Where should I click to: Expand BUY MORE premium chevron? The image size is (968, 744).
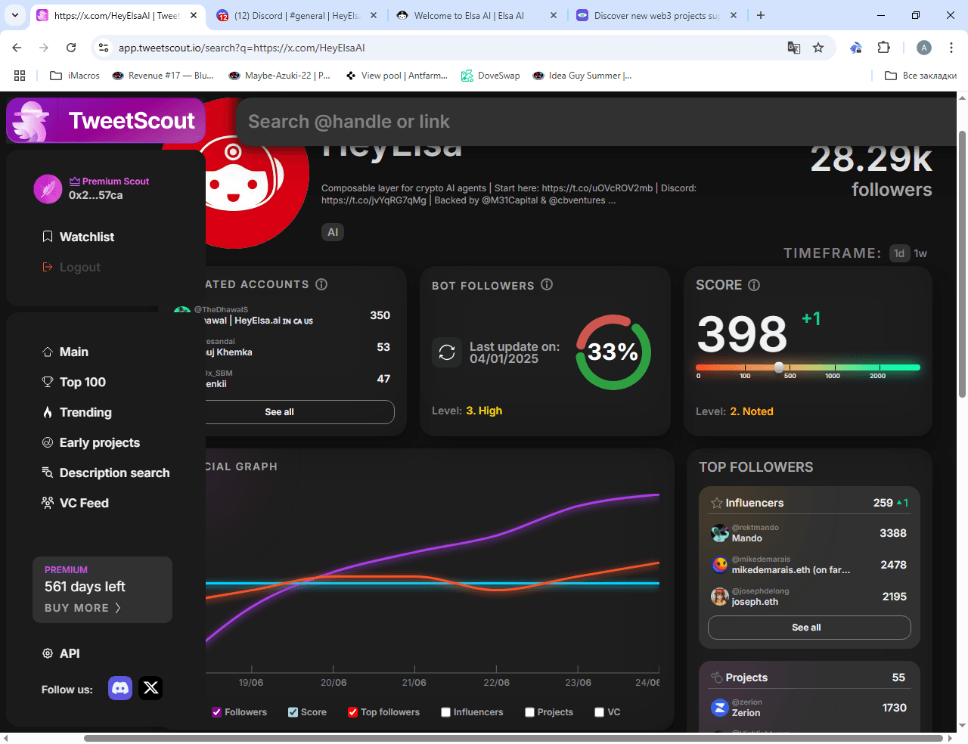pos(117,608)
